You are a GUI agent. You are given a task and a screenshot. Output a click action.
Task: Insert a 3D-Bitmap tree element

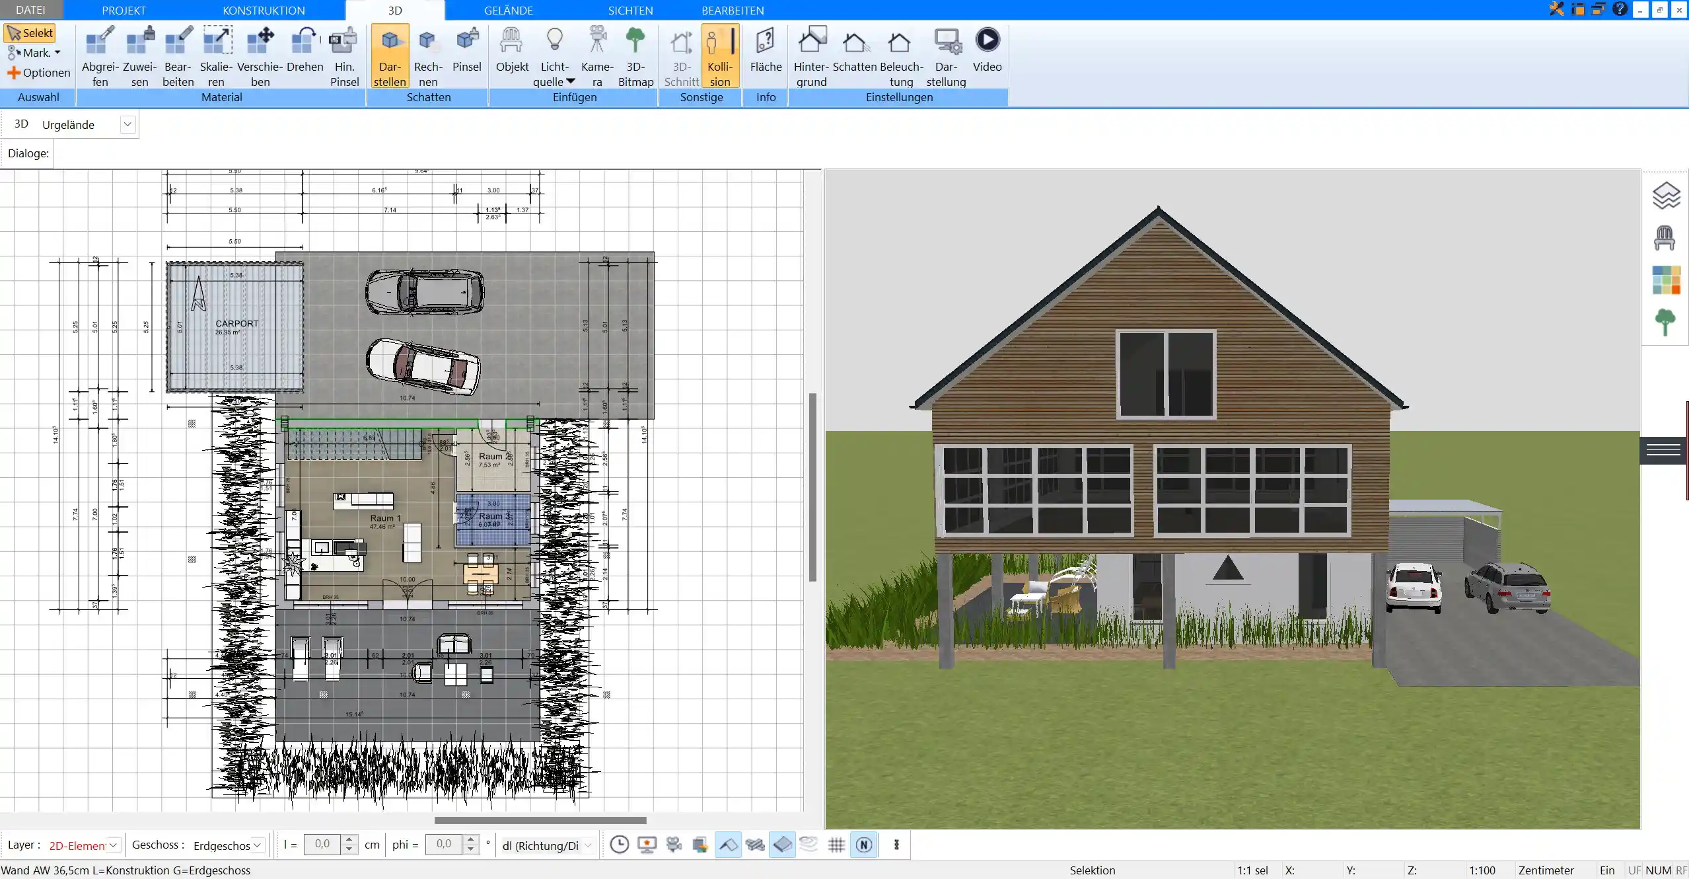point(635,57)
